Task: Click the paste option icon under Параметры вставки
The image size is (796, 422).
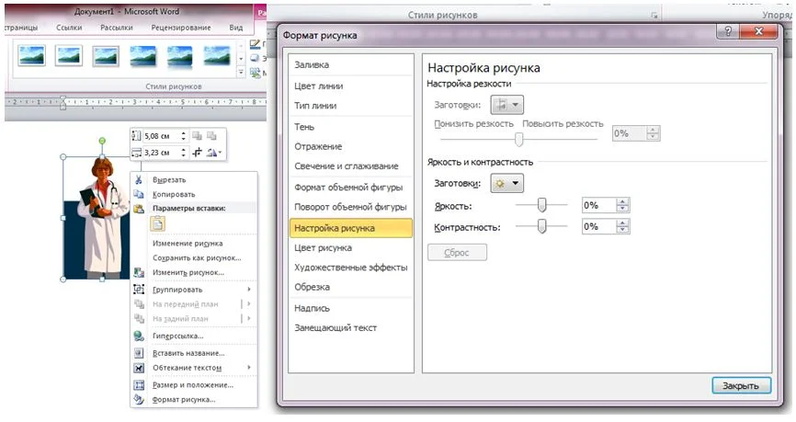Action: [157, 223]
